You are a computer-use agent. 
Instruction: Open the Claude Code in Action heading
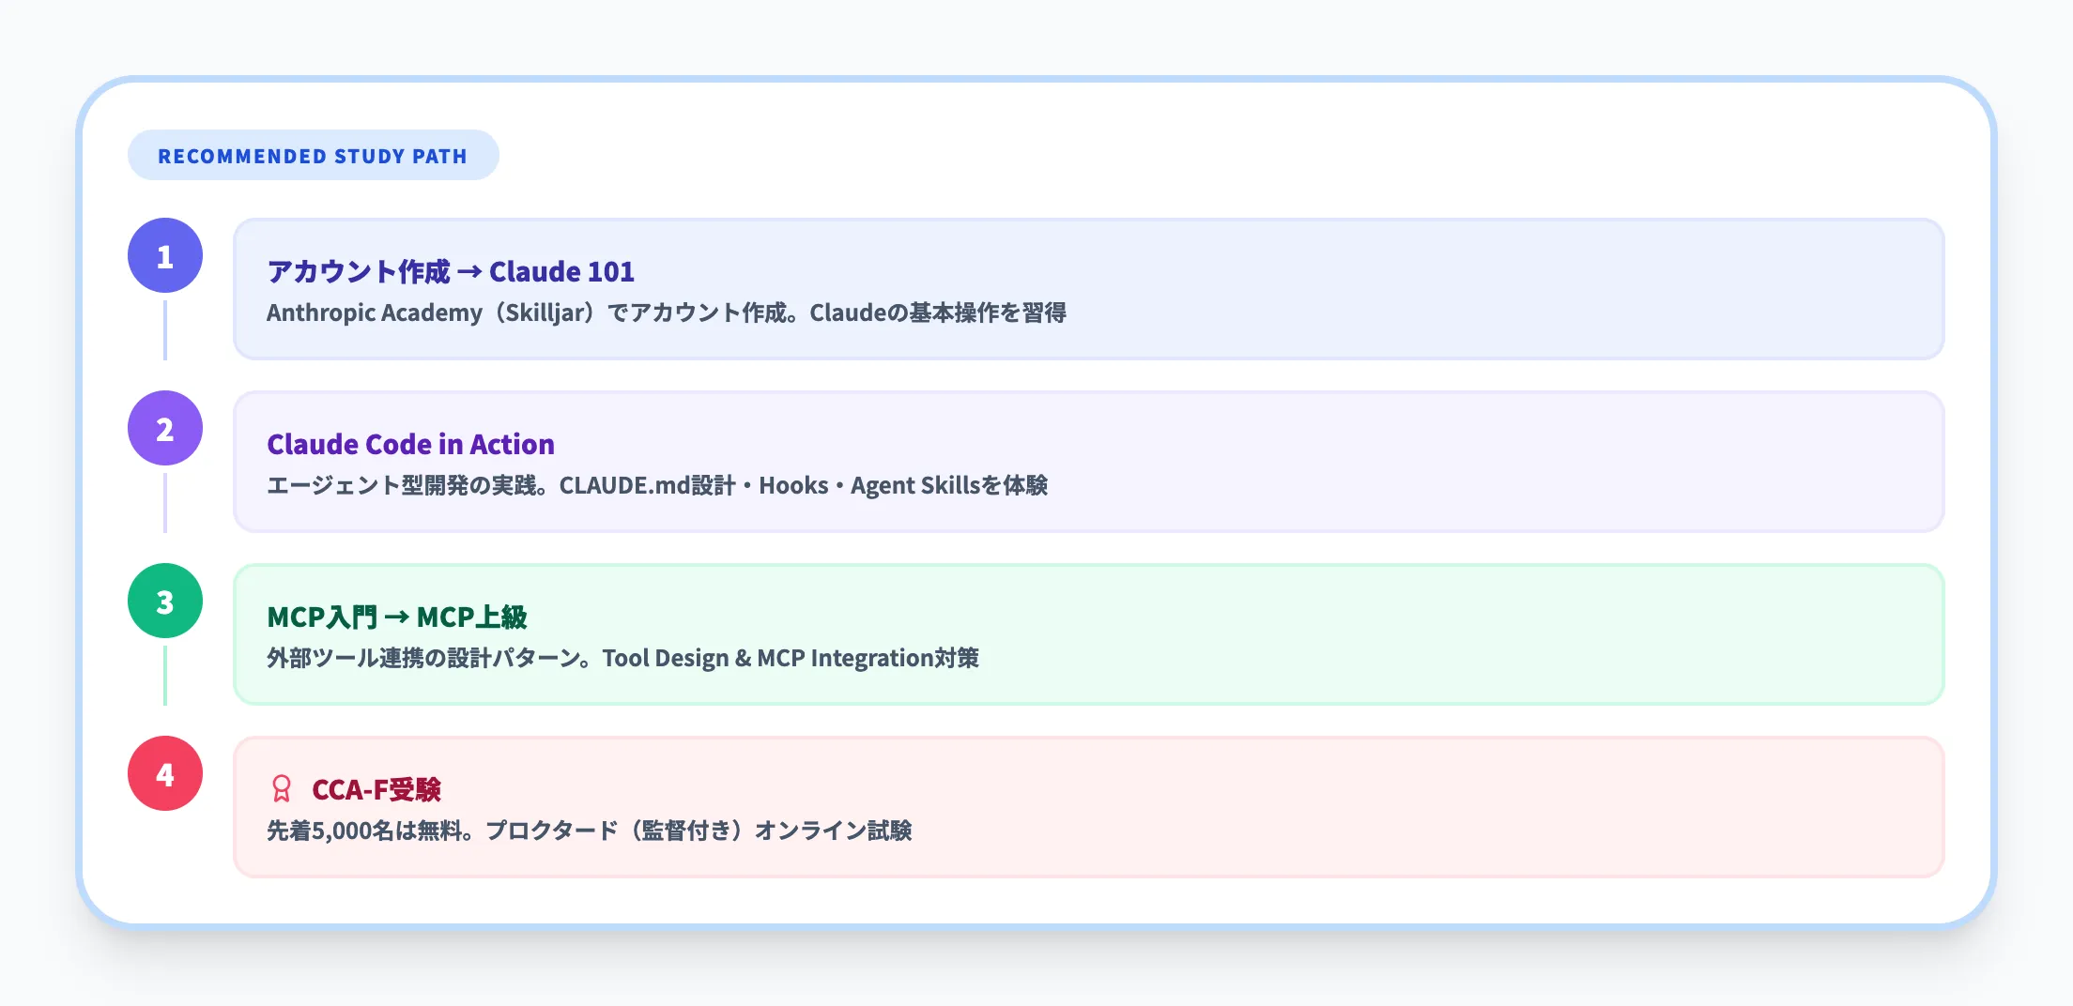tap(410, 444)
